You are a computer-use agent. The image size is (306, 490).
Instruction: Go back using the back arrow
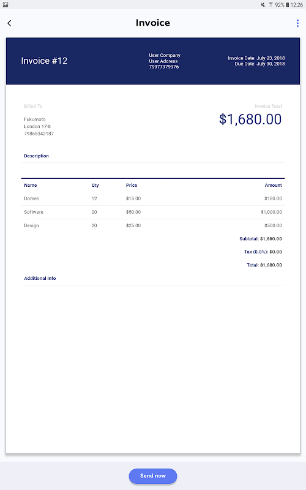click(9, 23)
